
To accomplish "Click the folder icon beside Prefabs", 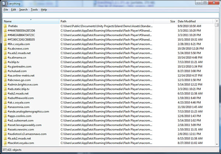I will 5,26.
